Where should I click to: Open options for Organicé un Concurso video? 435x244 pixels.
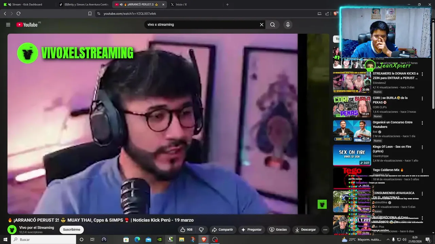pyautogui.click(x=422, y=123)
